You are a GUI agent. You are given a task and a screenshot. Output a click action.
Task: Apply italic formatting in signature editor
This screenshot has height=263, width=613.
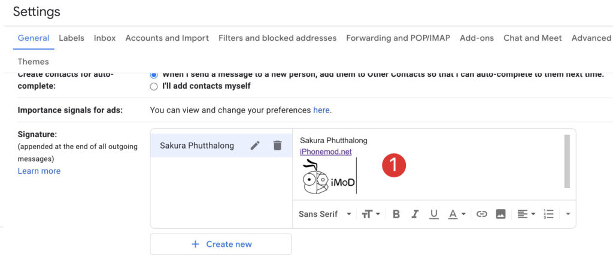(x=415, y=214)
